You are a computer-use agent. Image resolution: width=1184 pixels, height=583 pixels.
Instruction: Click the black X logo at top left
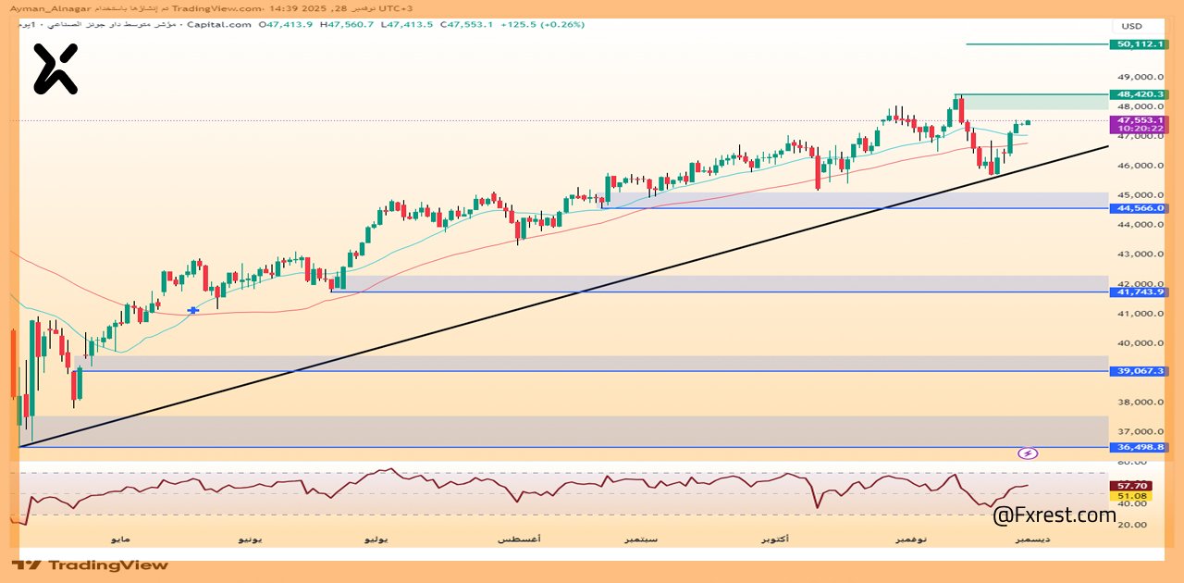(55, 69)
